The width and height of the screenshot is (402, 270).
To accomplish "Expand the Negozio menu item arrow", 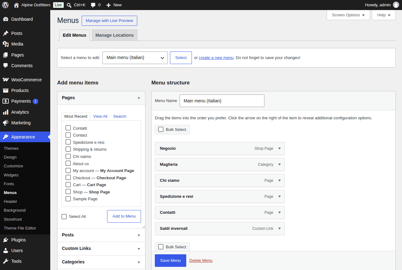I will (x=280, y=148).
